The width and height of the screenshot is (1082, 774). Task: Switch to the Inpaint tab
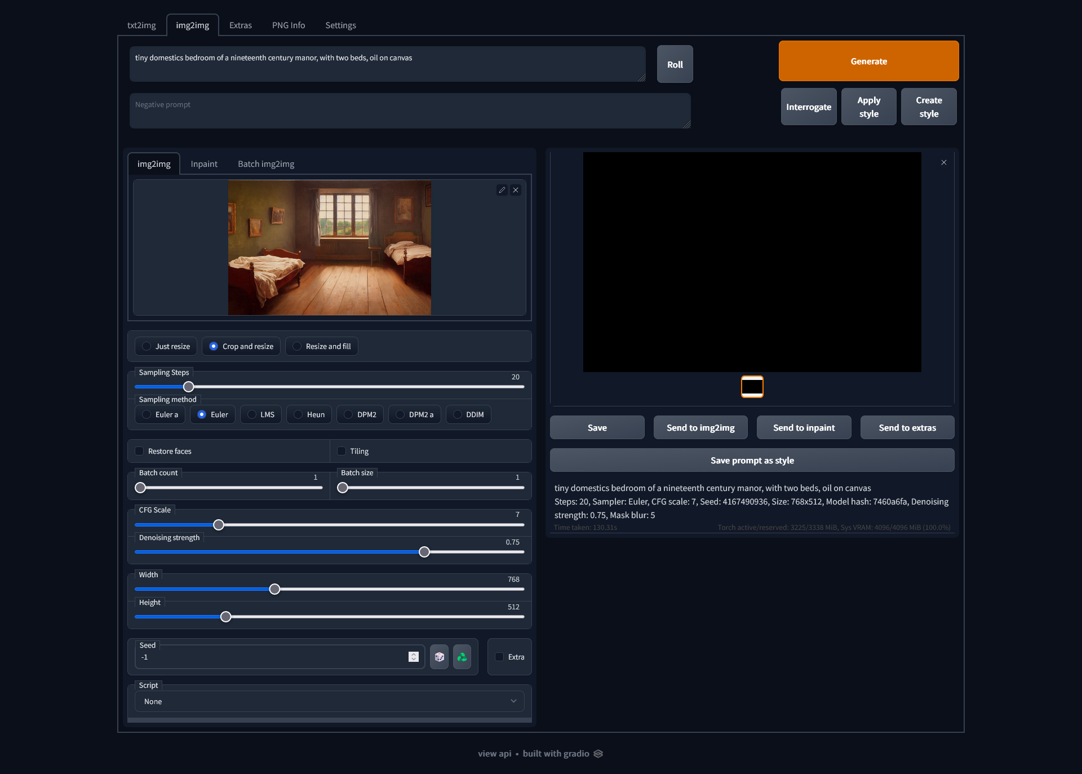tap(203, 164)
